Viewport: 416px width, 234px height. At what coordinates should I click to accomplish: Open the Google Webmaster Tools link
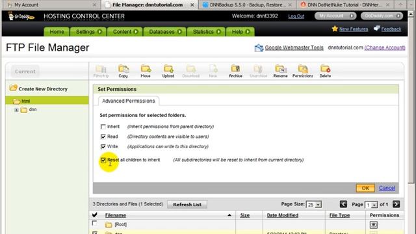tap(294, 47)
